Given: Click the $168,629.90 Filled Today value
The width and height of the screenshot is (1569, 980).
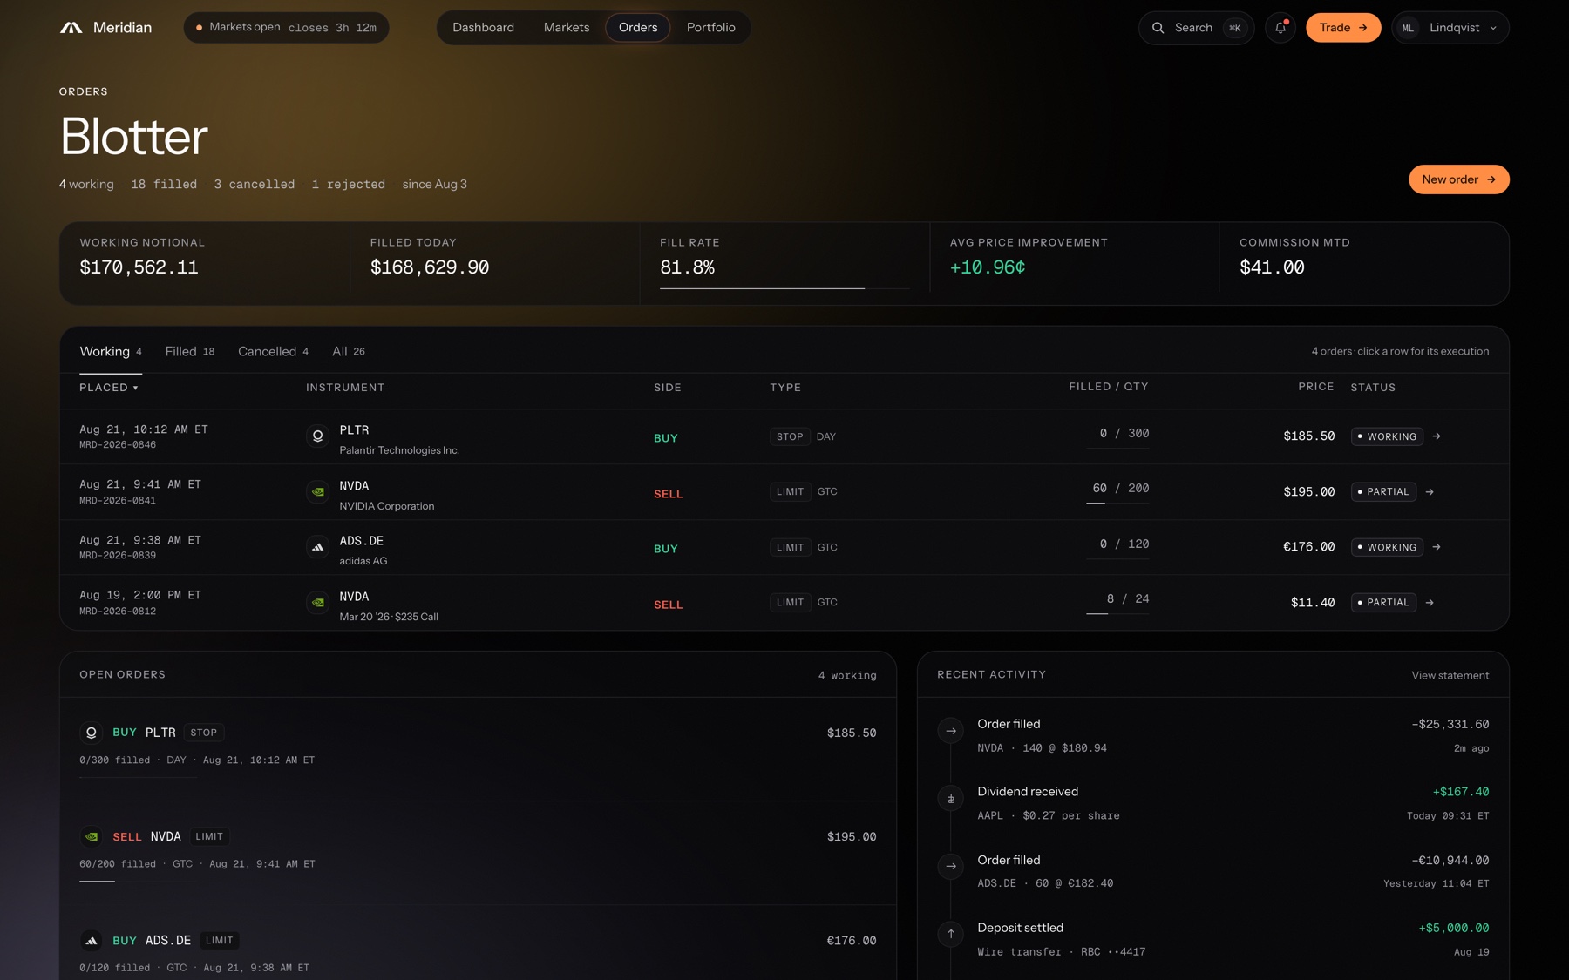Looking at the screenshot, I should (x=430, y=267).
